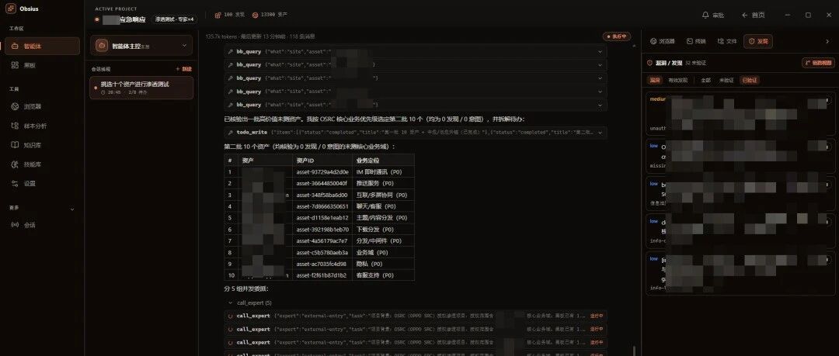The height and width of the screenshot is (356, 839).
Task: Click asset ID asset-f2f61b87d1b2
Action: coord(322,275)
